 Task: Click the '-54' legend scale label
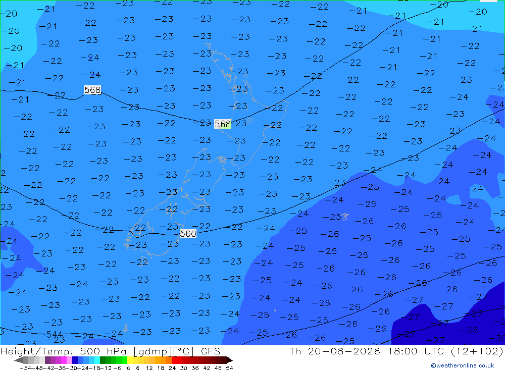click(25, 368)
